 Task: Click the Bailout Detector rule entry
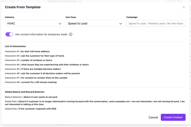[31, 97]
